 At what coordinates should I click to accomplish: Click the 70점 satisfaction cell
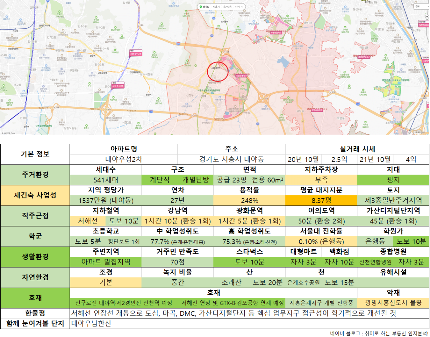177,262
